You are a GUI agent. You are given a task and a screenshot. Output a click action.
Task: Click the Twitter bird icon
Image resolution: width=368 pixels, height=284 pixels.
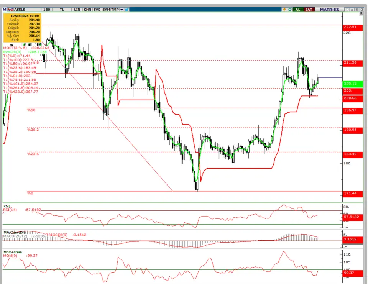[127, 10]
